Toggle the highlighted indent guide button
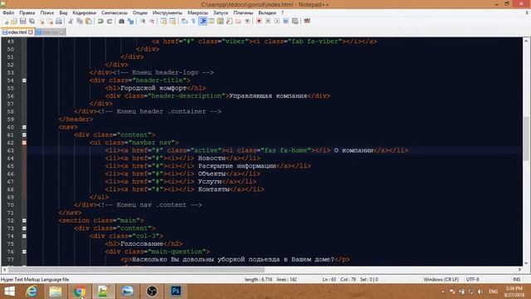Image resolution: width=531 pixels, height=299 pixels. (x=202, y=21)
